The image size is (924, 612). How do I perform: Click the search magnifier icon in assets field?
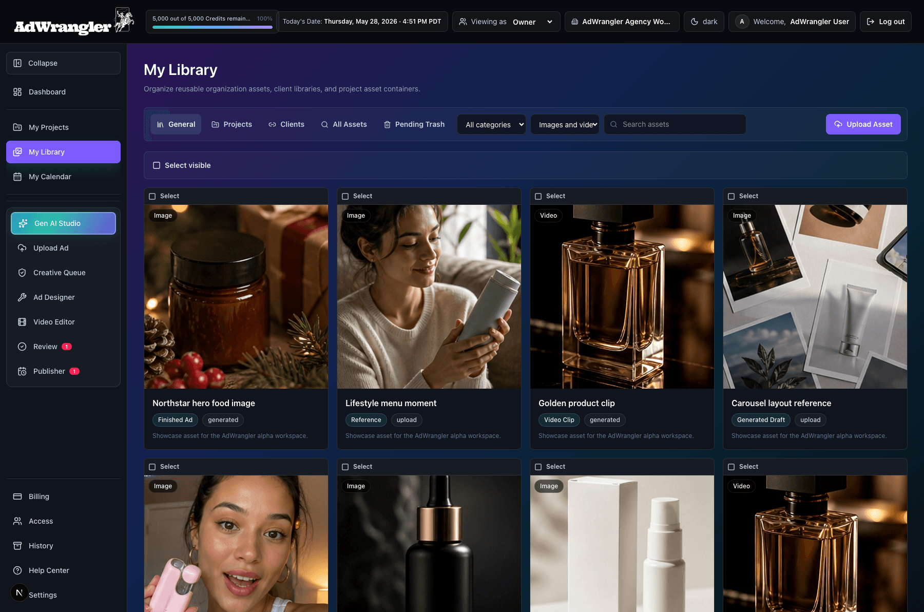pyautogui.click(x=613, y=124)
